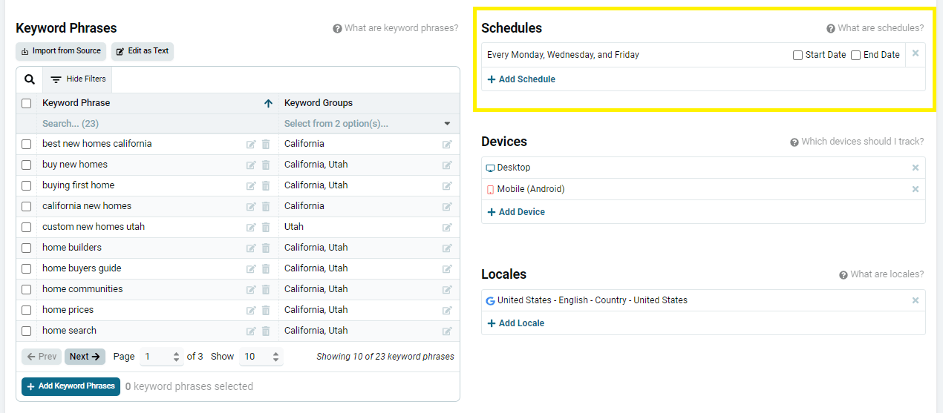
Task: Edit groups for 'best new homes california'
Action: pyautogui.click(x=447, y=145)
